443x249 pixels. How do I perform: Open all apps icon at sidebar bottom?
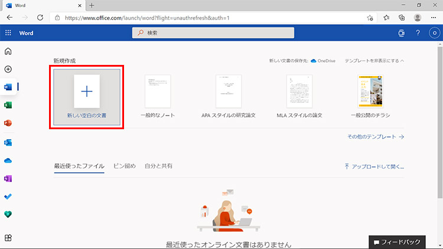[8, 237]
